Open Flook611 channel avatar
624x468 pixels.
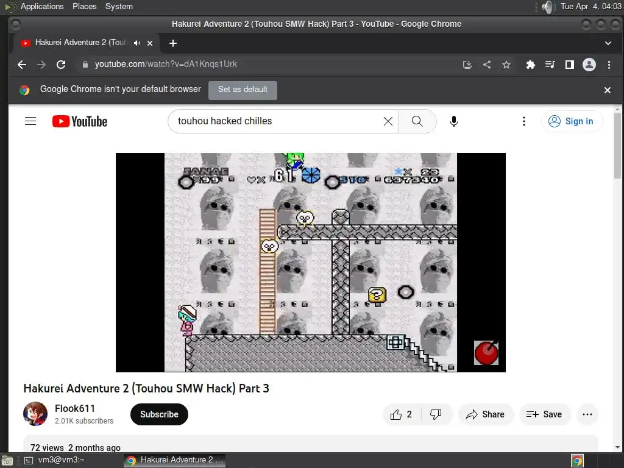[x=35, y=414]
